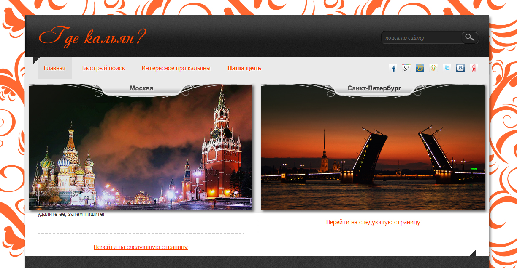The width and height of the screenshot is (517, 268).
Task: Click the Moy Krug people icon
Action: 433,68
